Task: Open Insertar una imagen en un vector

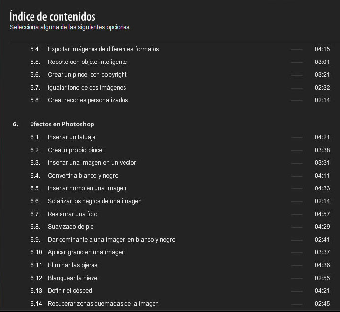Action: tap(92, 163)
